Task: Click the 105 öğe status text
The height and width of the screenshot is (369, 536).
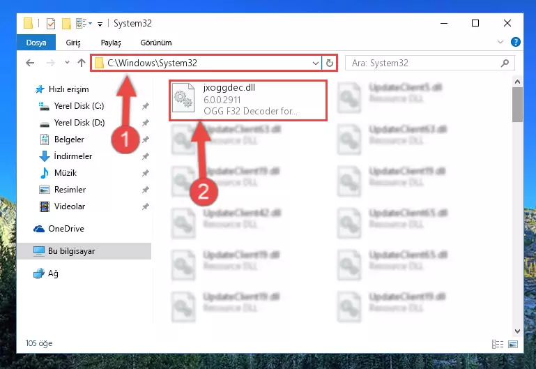Action: coord(39,343)
